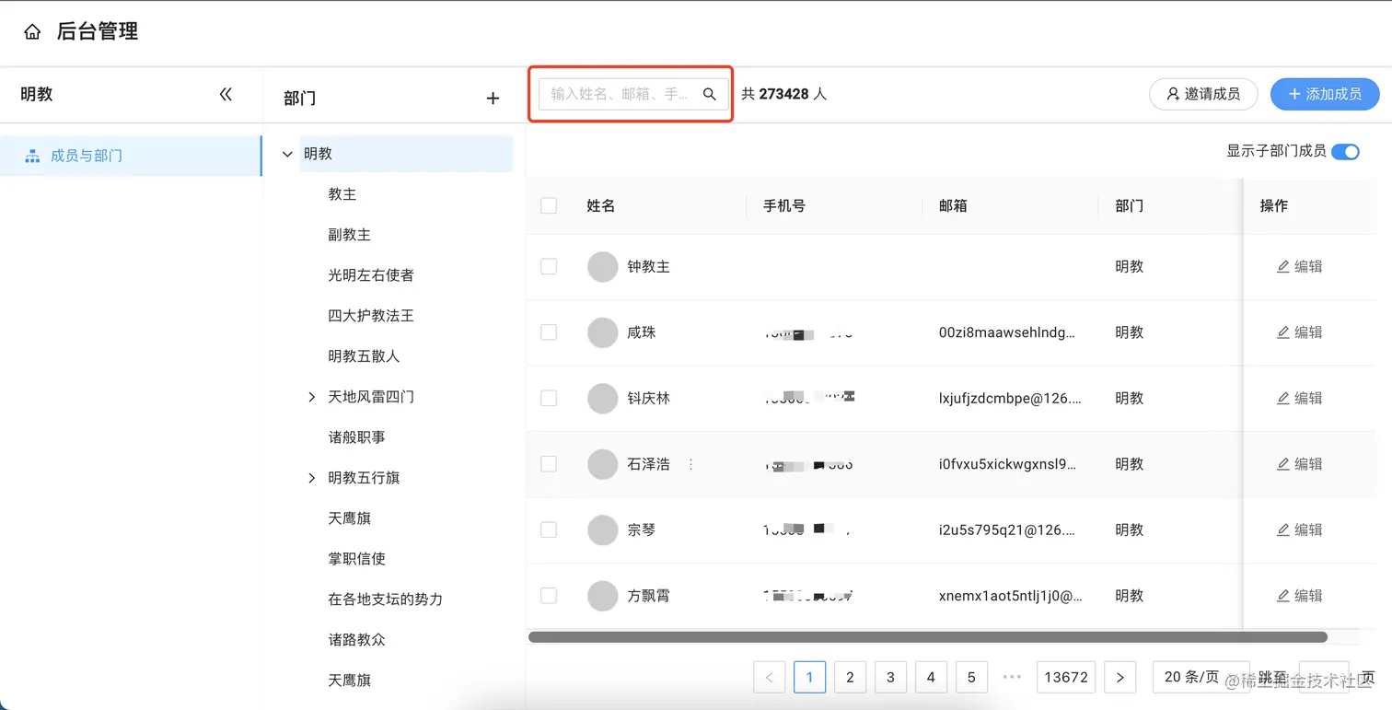Image resolution: width=1392 pixels, height=710 pixels.
Task: Edit the 方飘霄 row
Action: pos(1299,596)
